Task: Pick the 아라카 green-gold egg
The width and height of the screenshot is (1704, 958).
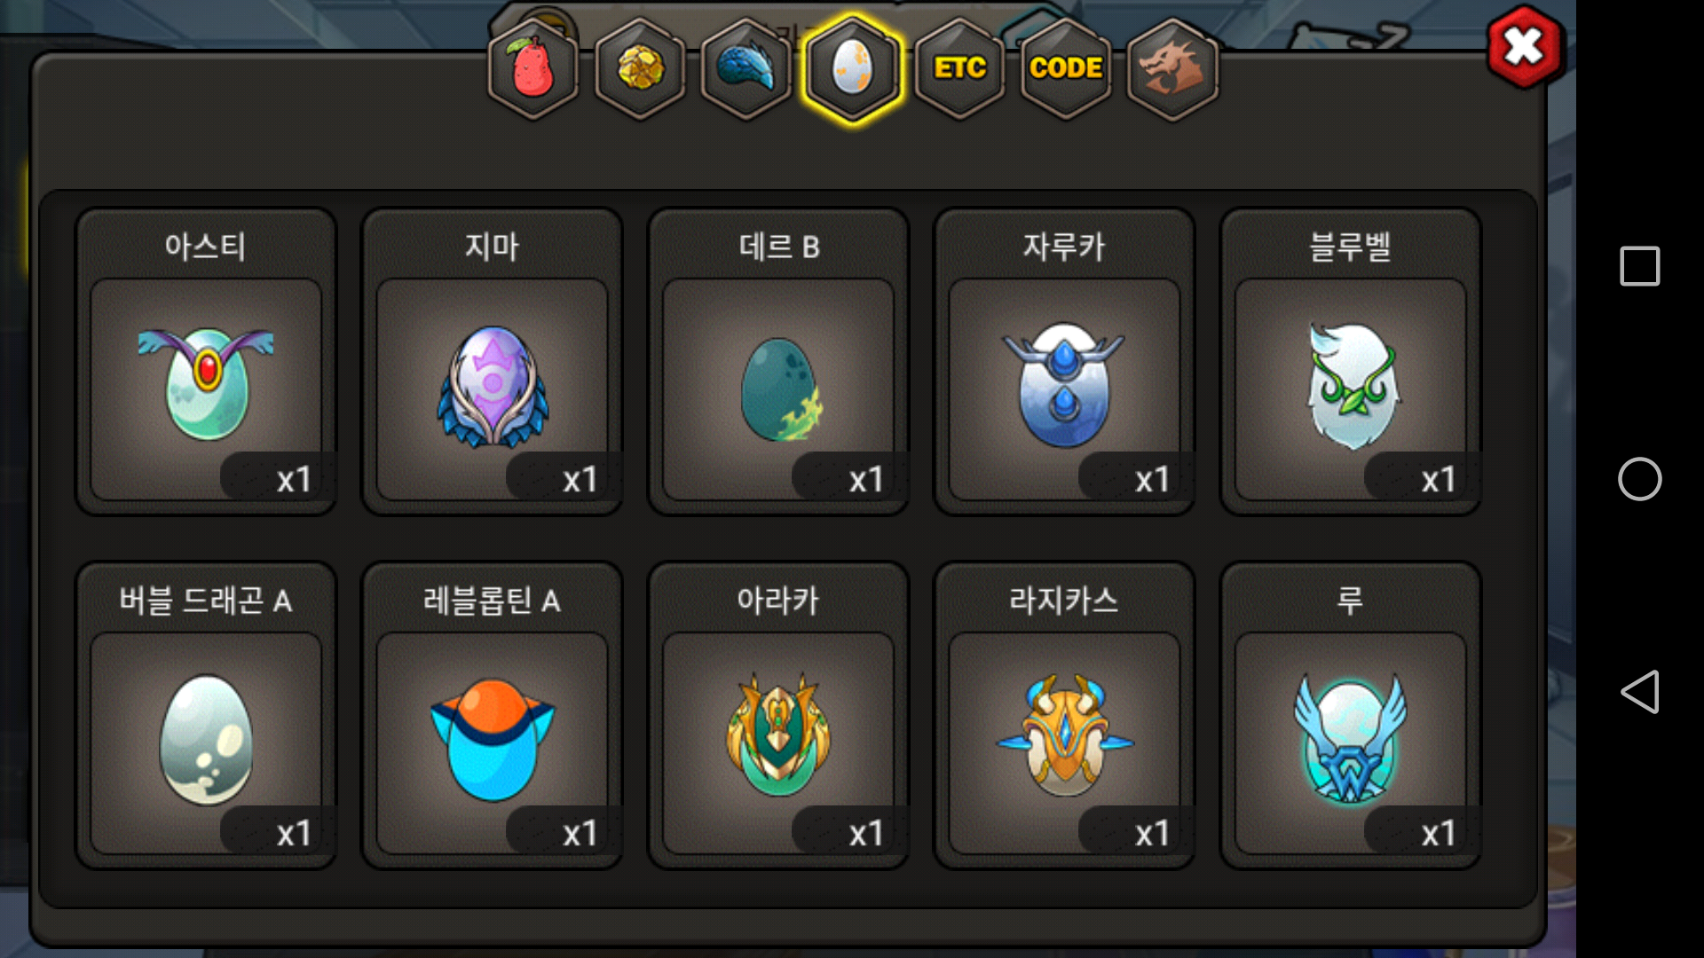Action: [x=778, y=715]
